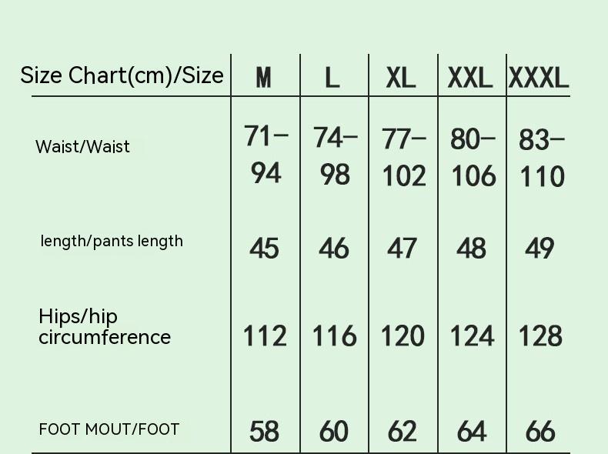This screenshot has height=454, width=608.
Task: Click the waist range 83-110 cell
Action: click(x=542, y=159)
